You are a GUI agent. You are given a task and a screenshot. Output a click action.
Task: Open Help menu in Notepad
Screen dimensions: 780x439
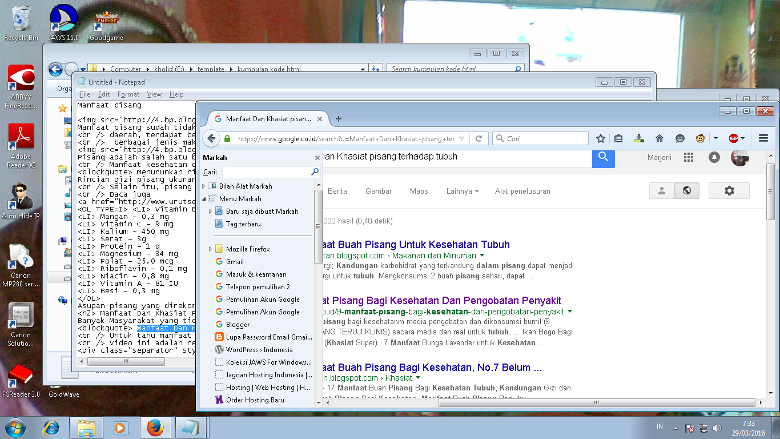pos(176,94)
